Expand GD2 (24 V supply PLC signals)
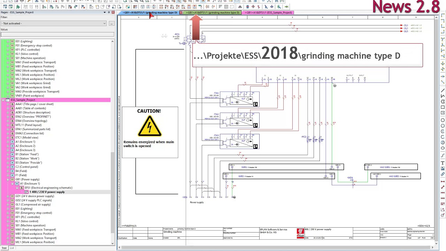The height and width of the screenshot is (251, 446). coord(8,200)
